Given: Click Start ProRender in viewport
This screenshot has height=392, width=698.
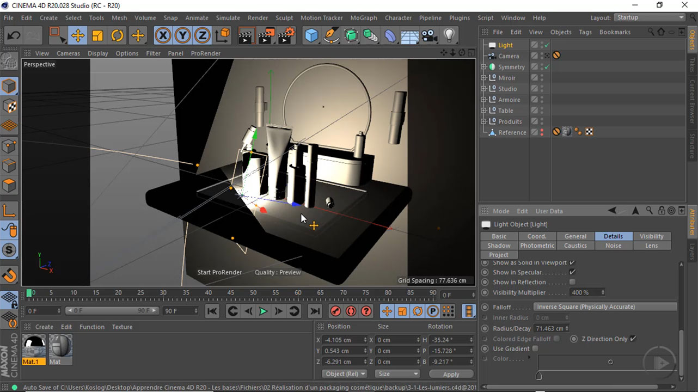Looking at the screenshot, I should pos(219,272).
